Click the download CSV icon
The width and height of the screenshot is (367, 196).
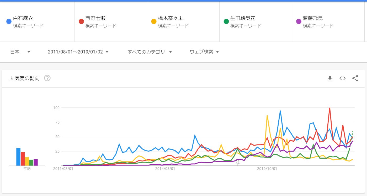pos(330,78)
